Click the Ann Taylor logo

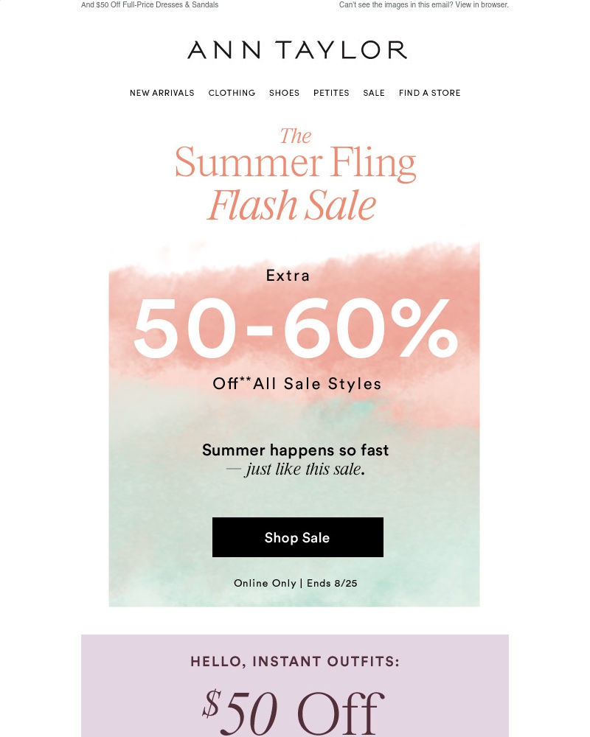pos(297,50)
